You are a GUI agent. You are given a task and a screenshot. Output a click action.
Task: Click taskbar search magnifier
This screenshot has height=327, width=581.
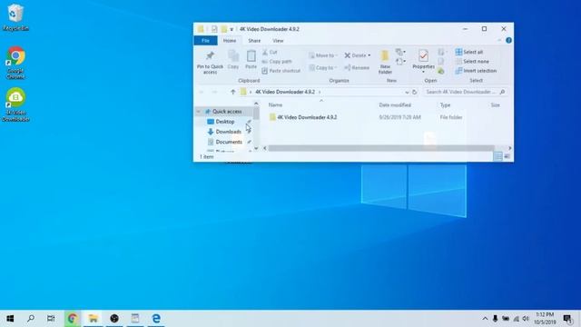click(31, 319)
